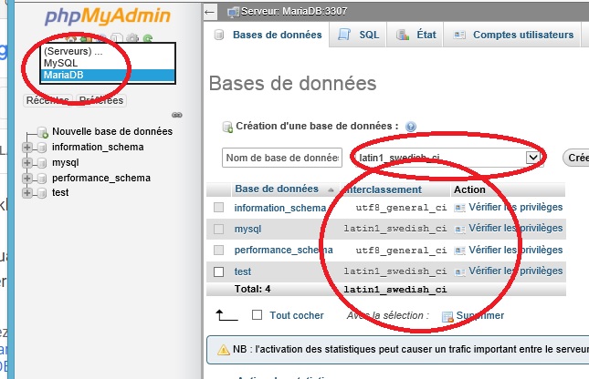Viewport: 589px width, 379px height.
Task: Click the database creation icon beside Création heading
Action: coord(227,127)
